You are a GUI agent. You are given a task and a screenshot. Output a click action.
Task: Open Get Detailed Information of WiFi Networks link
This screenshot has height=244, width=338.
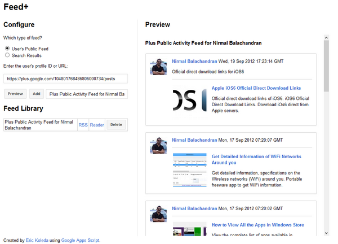coord(256,159)
